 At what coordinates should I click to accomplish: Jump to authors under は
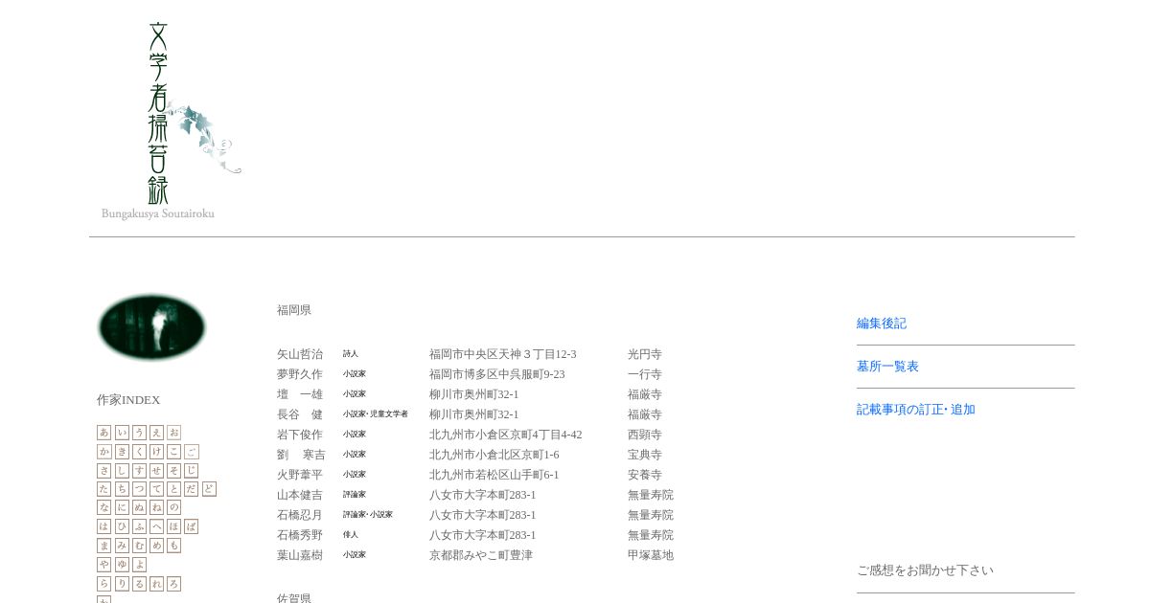103,526
